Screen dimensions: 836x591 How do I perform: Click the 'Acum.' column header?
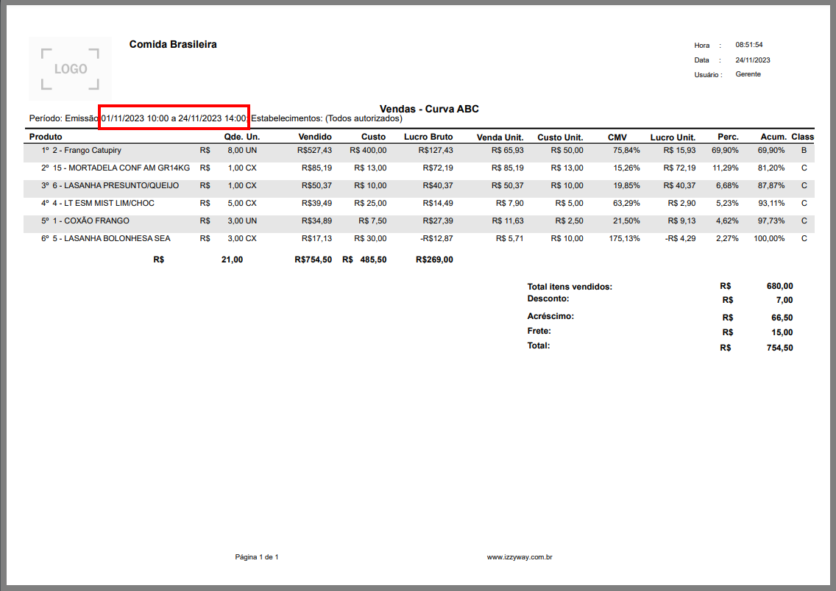tap(773, 137)
